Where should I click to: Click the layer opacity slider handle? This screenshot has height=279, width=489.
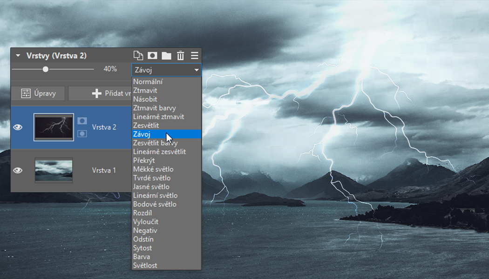(x=46, y=69)
